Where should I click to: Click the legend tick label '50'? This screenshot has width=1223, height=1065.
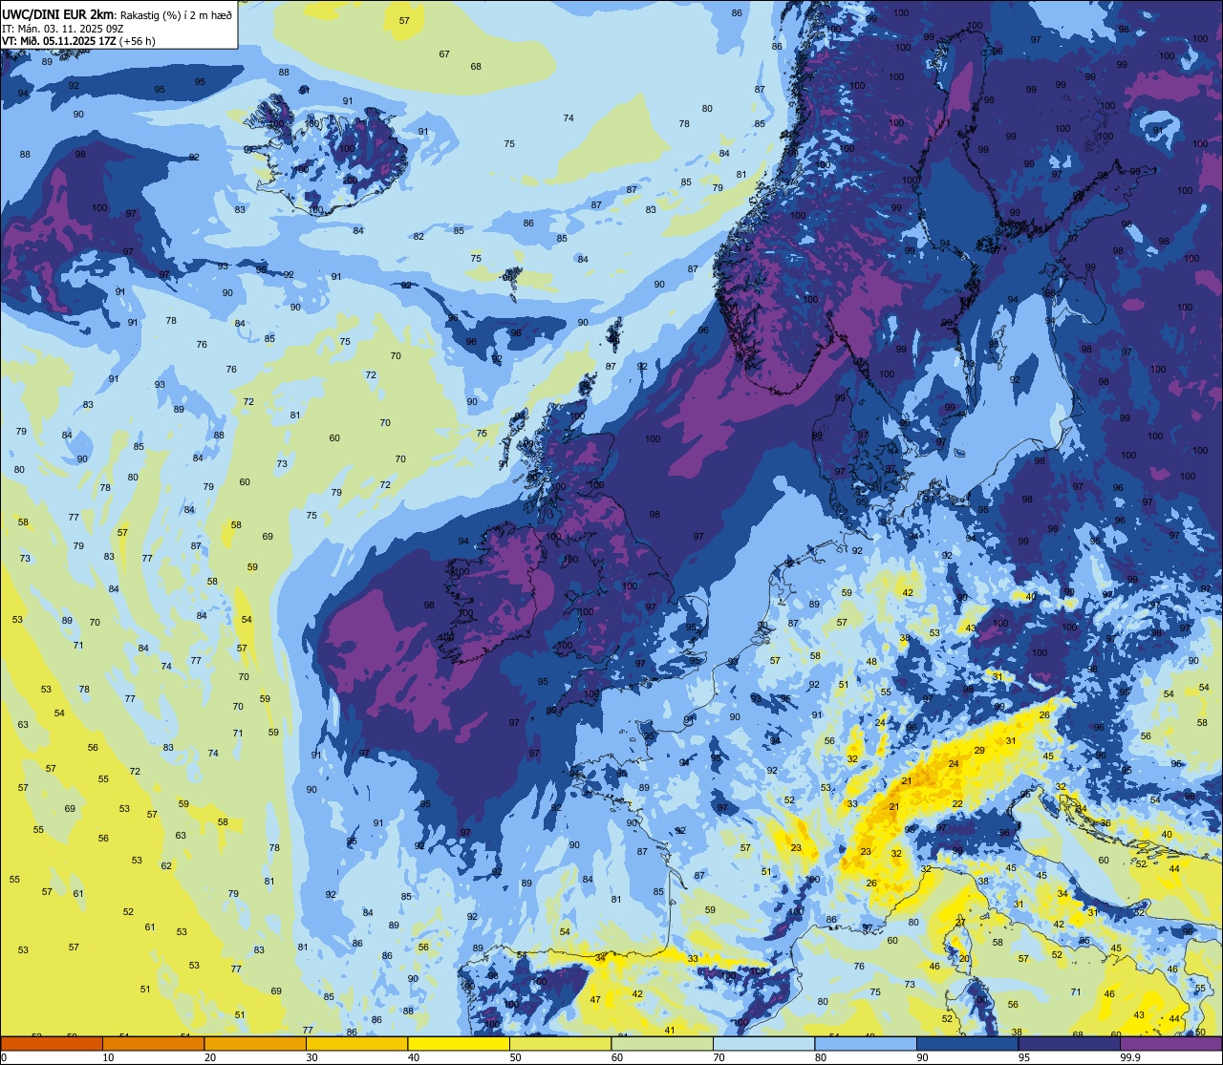515,1057
